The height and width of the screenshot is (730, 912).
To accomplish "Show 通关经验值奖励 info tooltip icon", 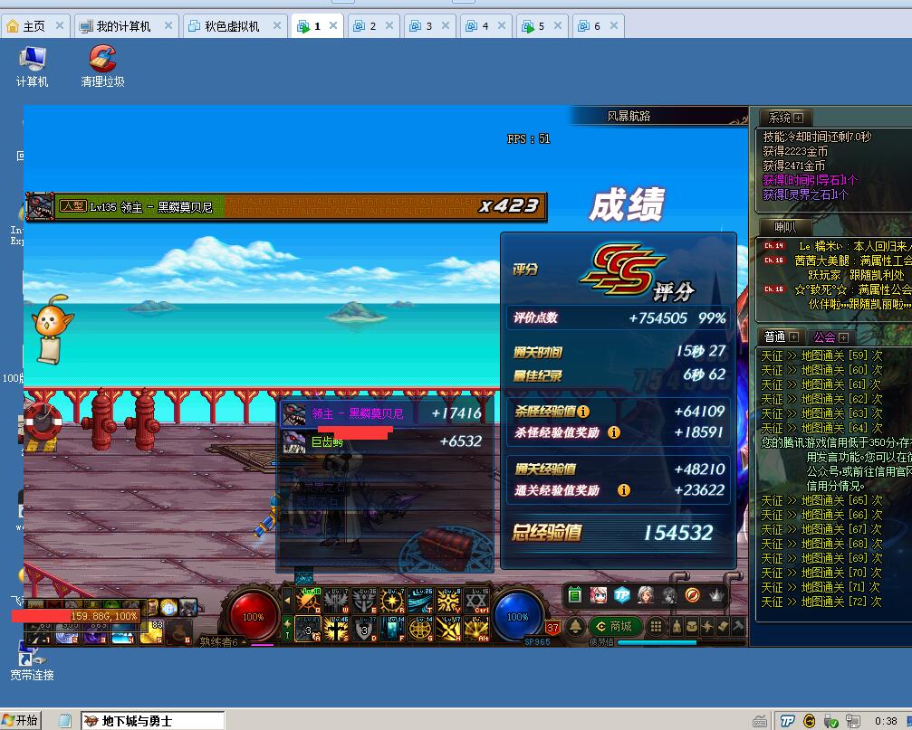I will (623, 490).
